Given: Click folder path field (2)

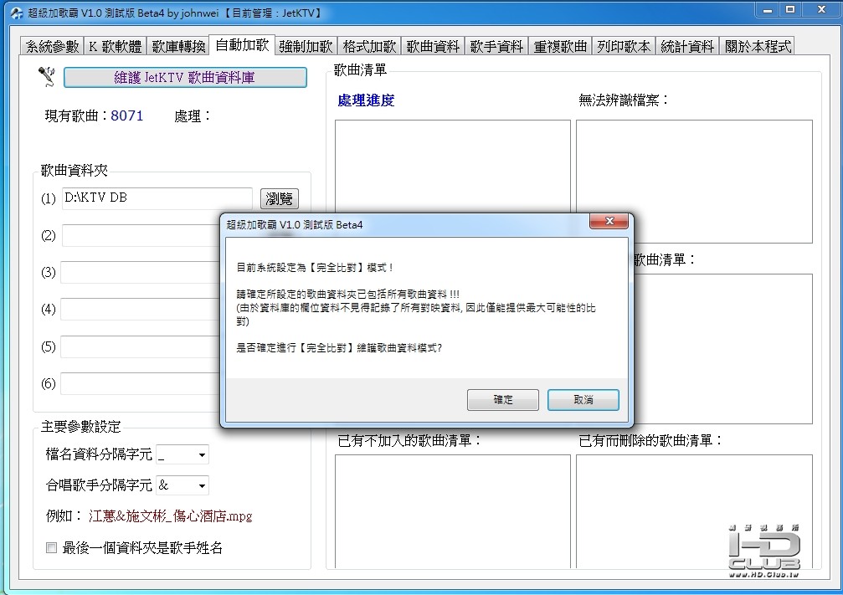Looking at the screenshot, I should pos(141,235).
